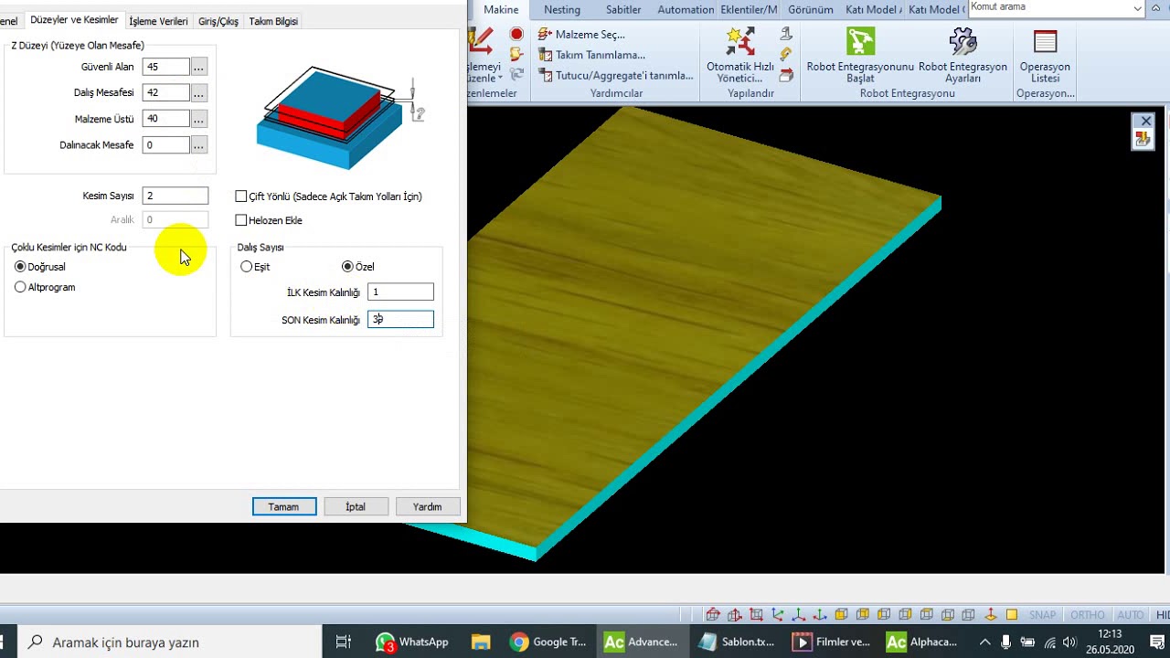Open the Görünüm ribbon tab

pos(811,9)
